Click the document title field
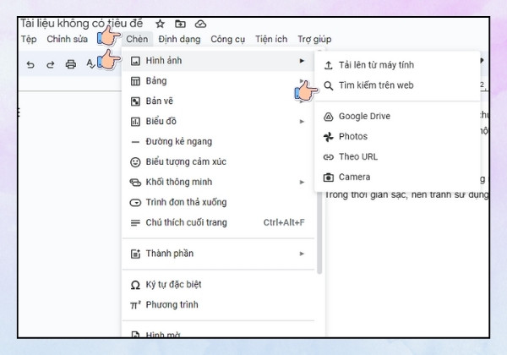This screenshot has width=507, height=355. [81, 24]
